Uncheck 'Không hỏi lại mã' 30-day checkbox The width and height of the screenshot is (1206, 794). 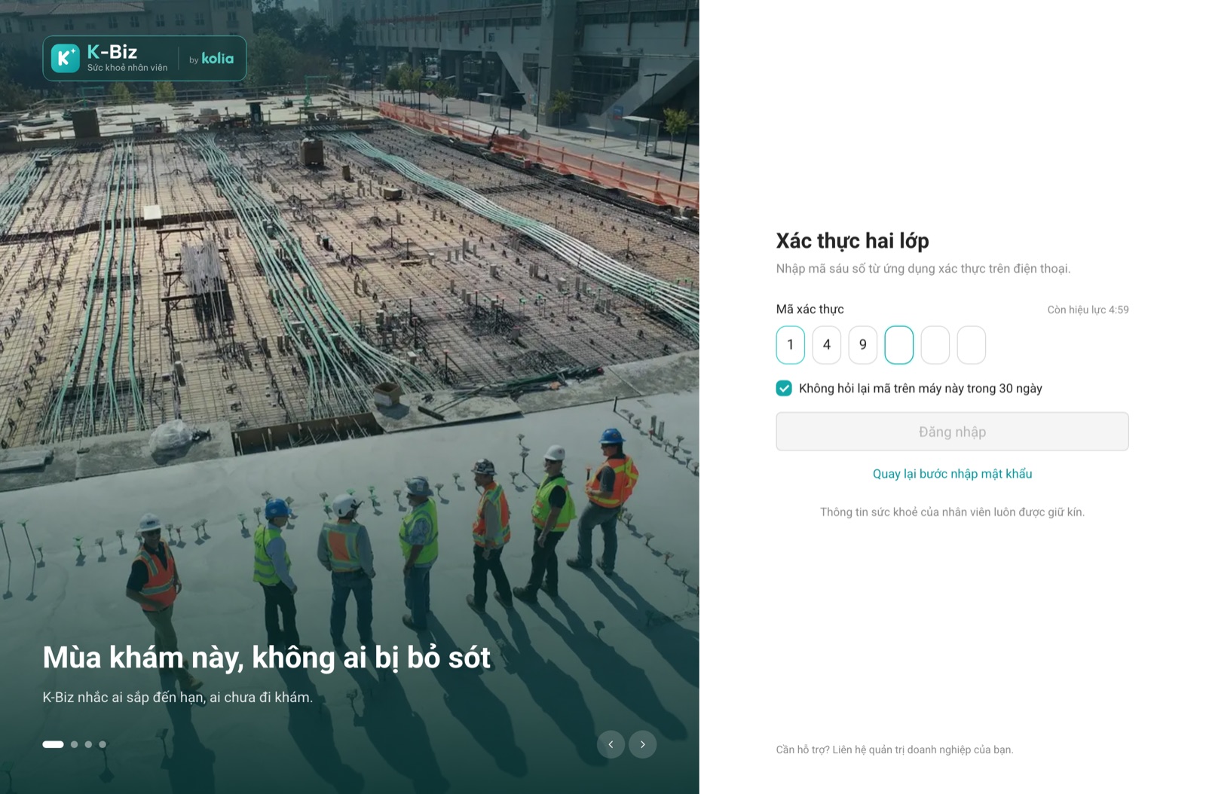(784, 388)
